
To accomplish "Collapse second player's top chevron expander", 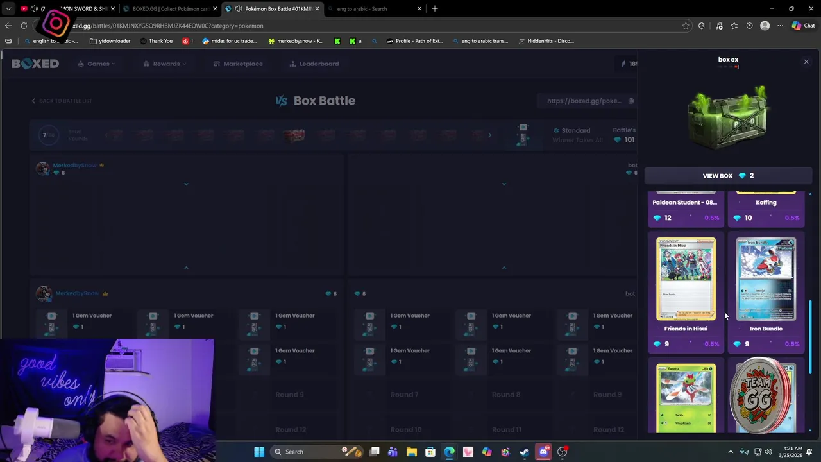I will click(504, 184).
